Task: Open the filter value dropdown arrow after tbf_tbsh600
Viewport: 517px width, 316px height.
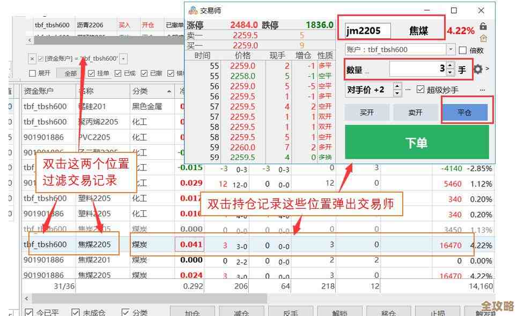Action: point(123,58)
